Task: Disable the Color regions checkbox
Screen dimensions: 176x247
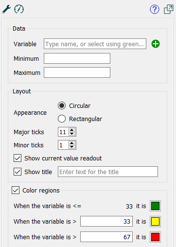Action: tap(16, 190)
